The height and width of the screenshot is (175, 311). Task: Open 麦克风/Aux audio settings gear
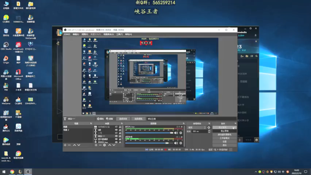181,133
